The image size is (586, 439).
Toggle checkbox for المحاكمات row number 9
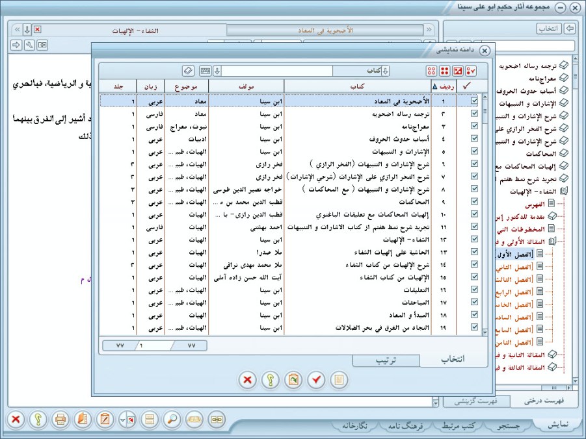474,203
